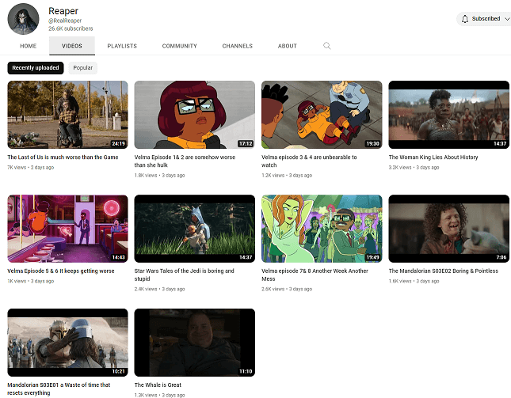Click the 19:49 duration badge
Viewport: 511px width, 398px height.
372,257
